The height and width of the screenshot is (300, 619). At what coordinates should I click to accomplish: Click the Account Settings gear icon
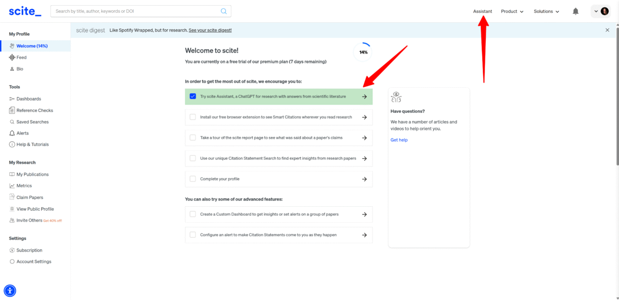(x=12, y=261)
